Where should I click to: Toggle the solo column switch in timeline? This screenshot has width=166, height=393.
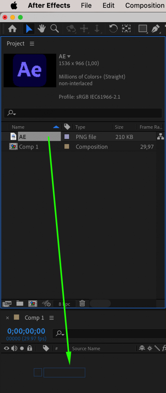tap(22, 348)
